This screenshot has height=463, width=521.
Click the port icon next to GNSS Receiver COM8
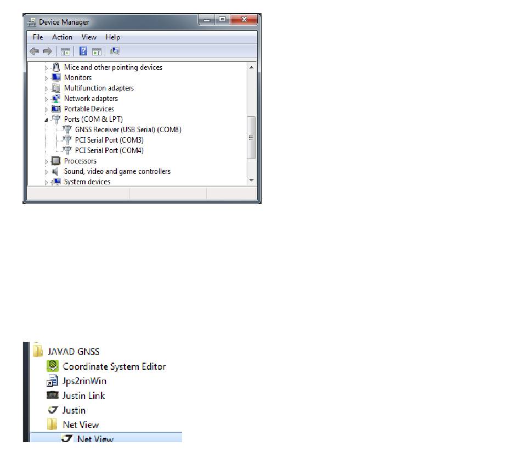pos(67,129)
